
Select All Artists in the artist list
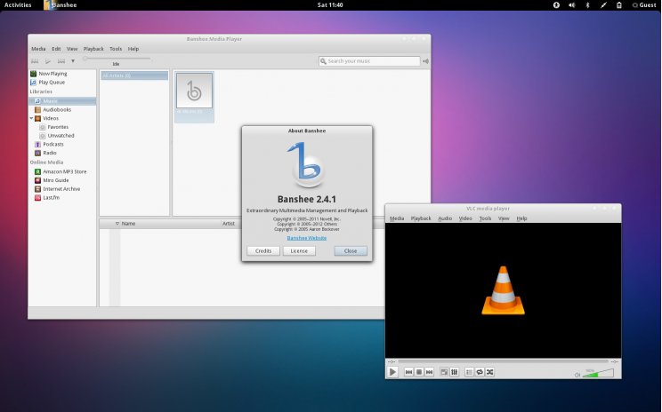point(134,75)
